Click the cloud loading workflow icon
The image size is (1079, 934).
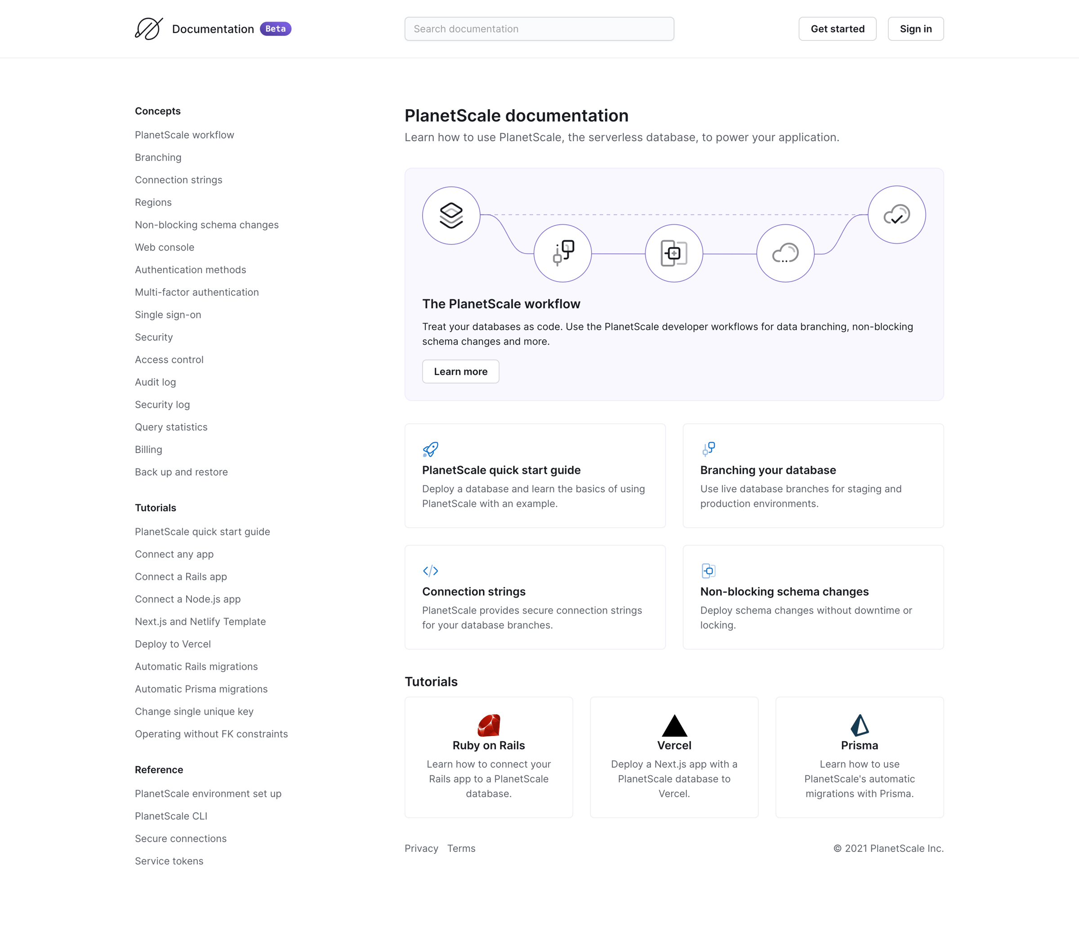click(785, 254)
